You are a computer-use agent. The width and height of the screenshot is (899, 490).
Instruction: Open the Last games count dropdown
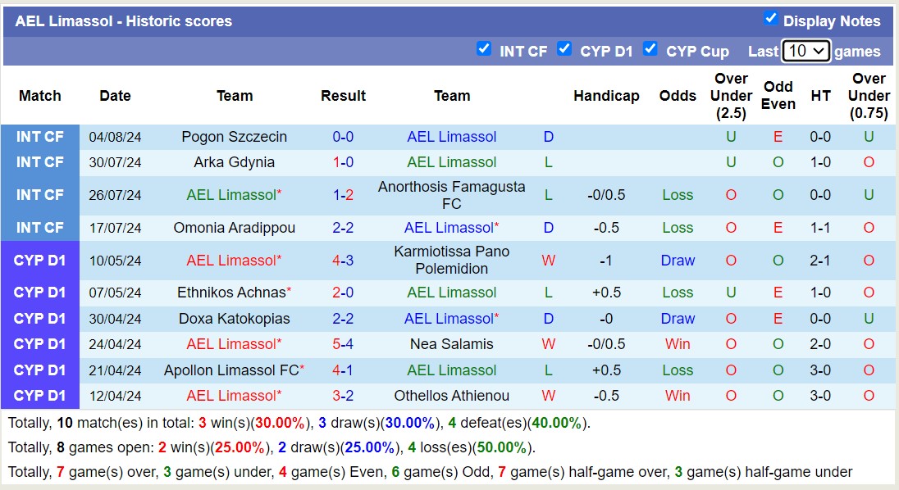[805, 50]
